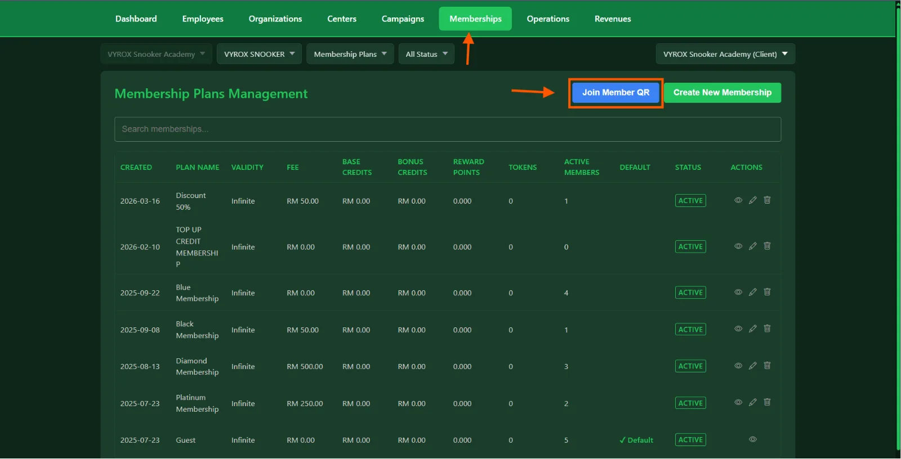The width and height of the screenshot is (901, 459).
Task: Click the ACTIVE MEMBERS column header
Action: (x=582, y=167)
